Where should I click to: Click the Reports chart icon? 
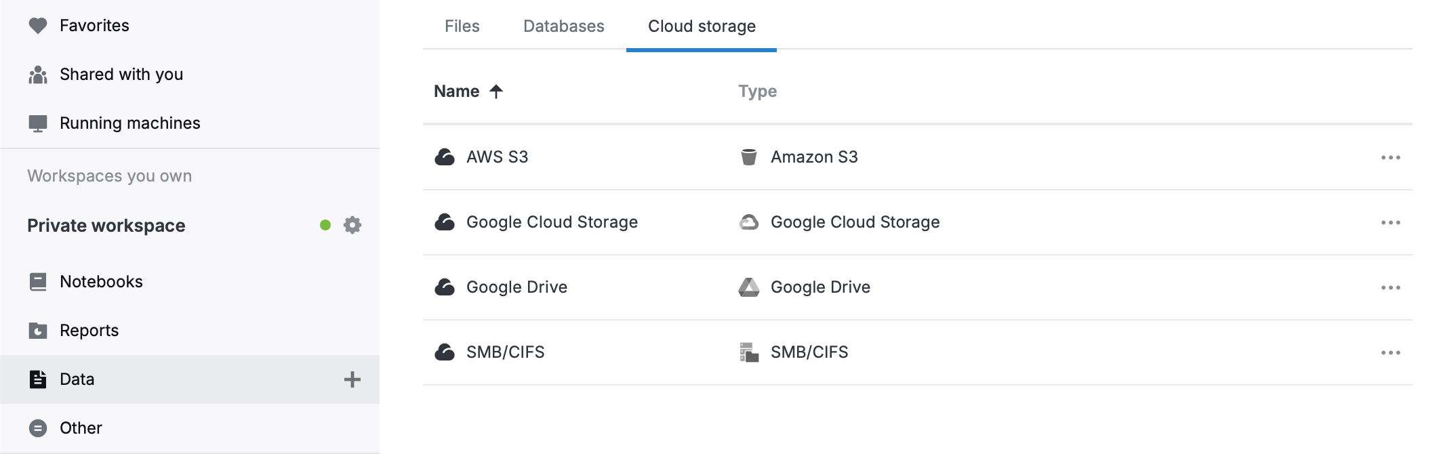(x=38, y=330)
